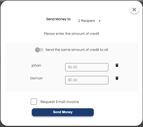Viewport: 143px width, 127px height.
Task: Open the '2 Recipient' selector
Action: [89, 21]
